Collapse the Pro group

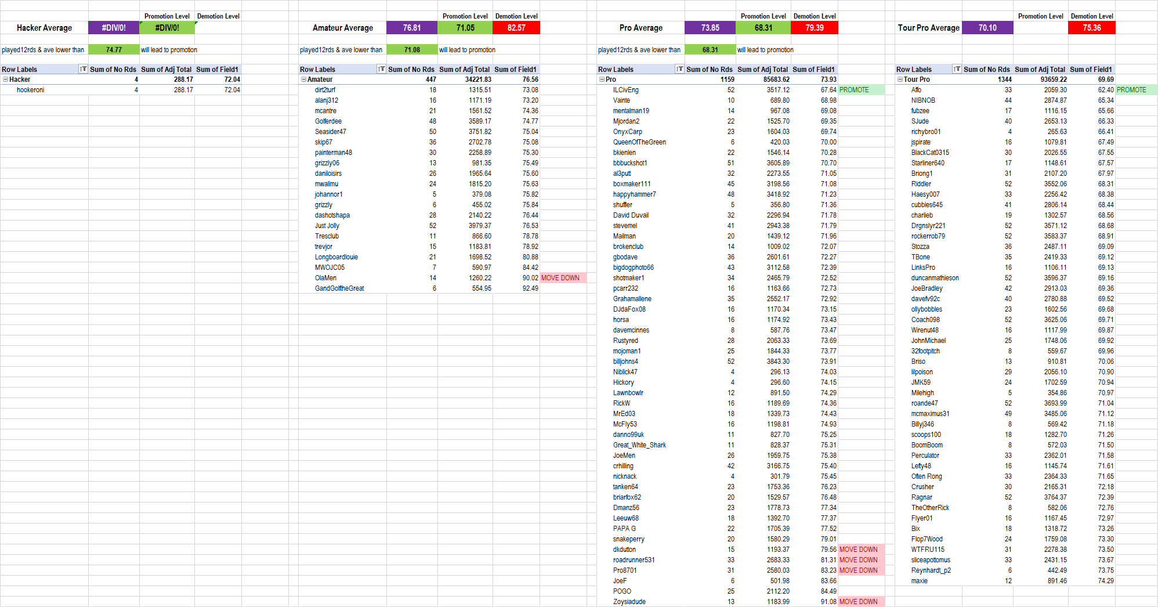[x=602, y=80]
